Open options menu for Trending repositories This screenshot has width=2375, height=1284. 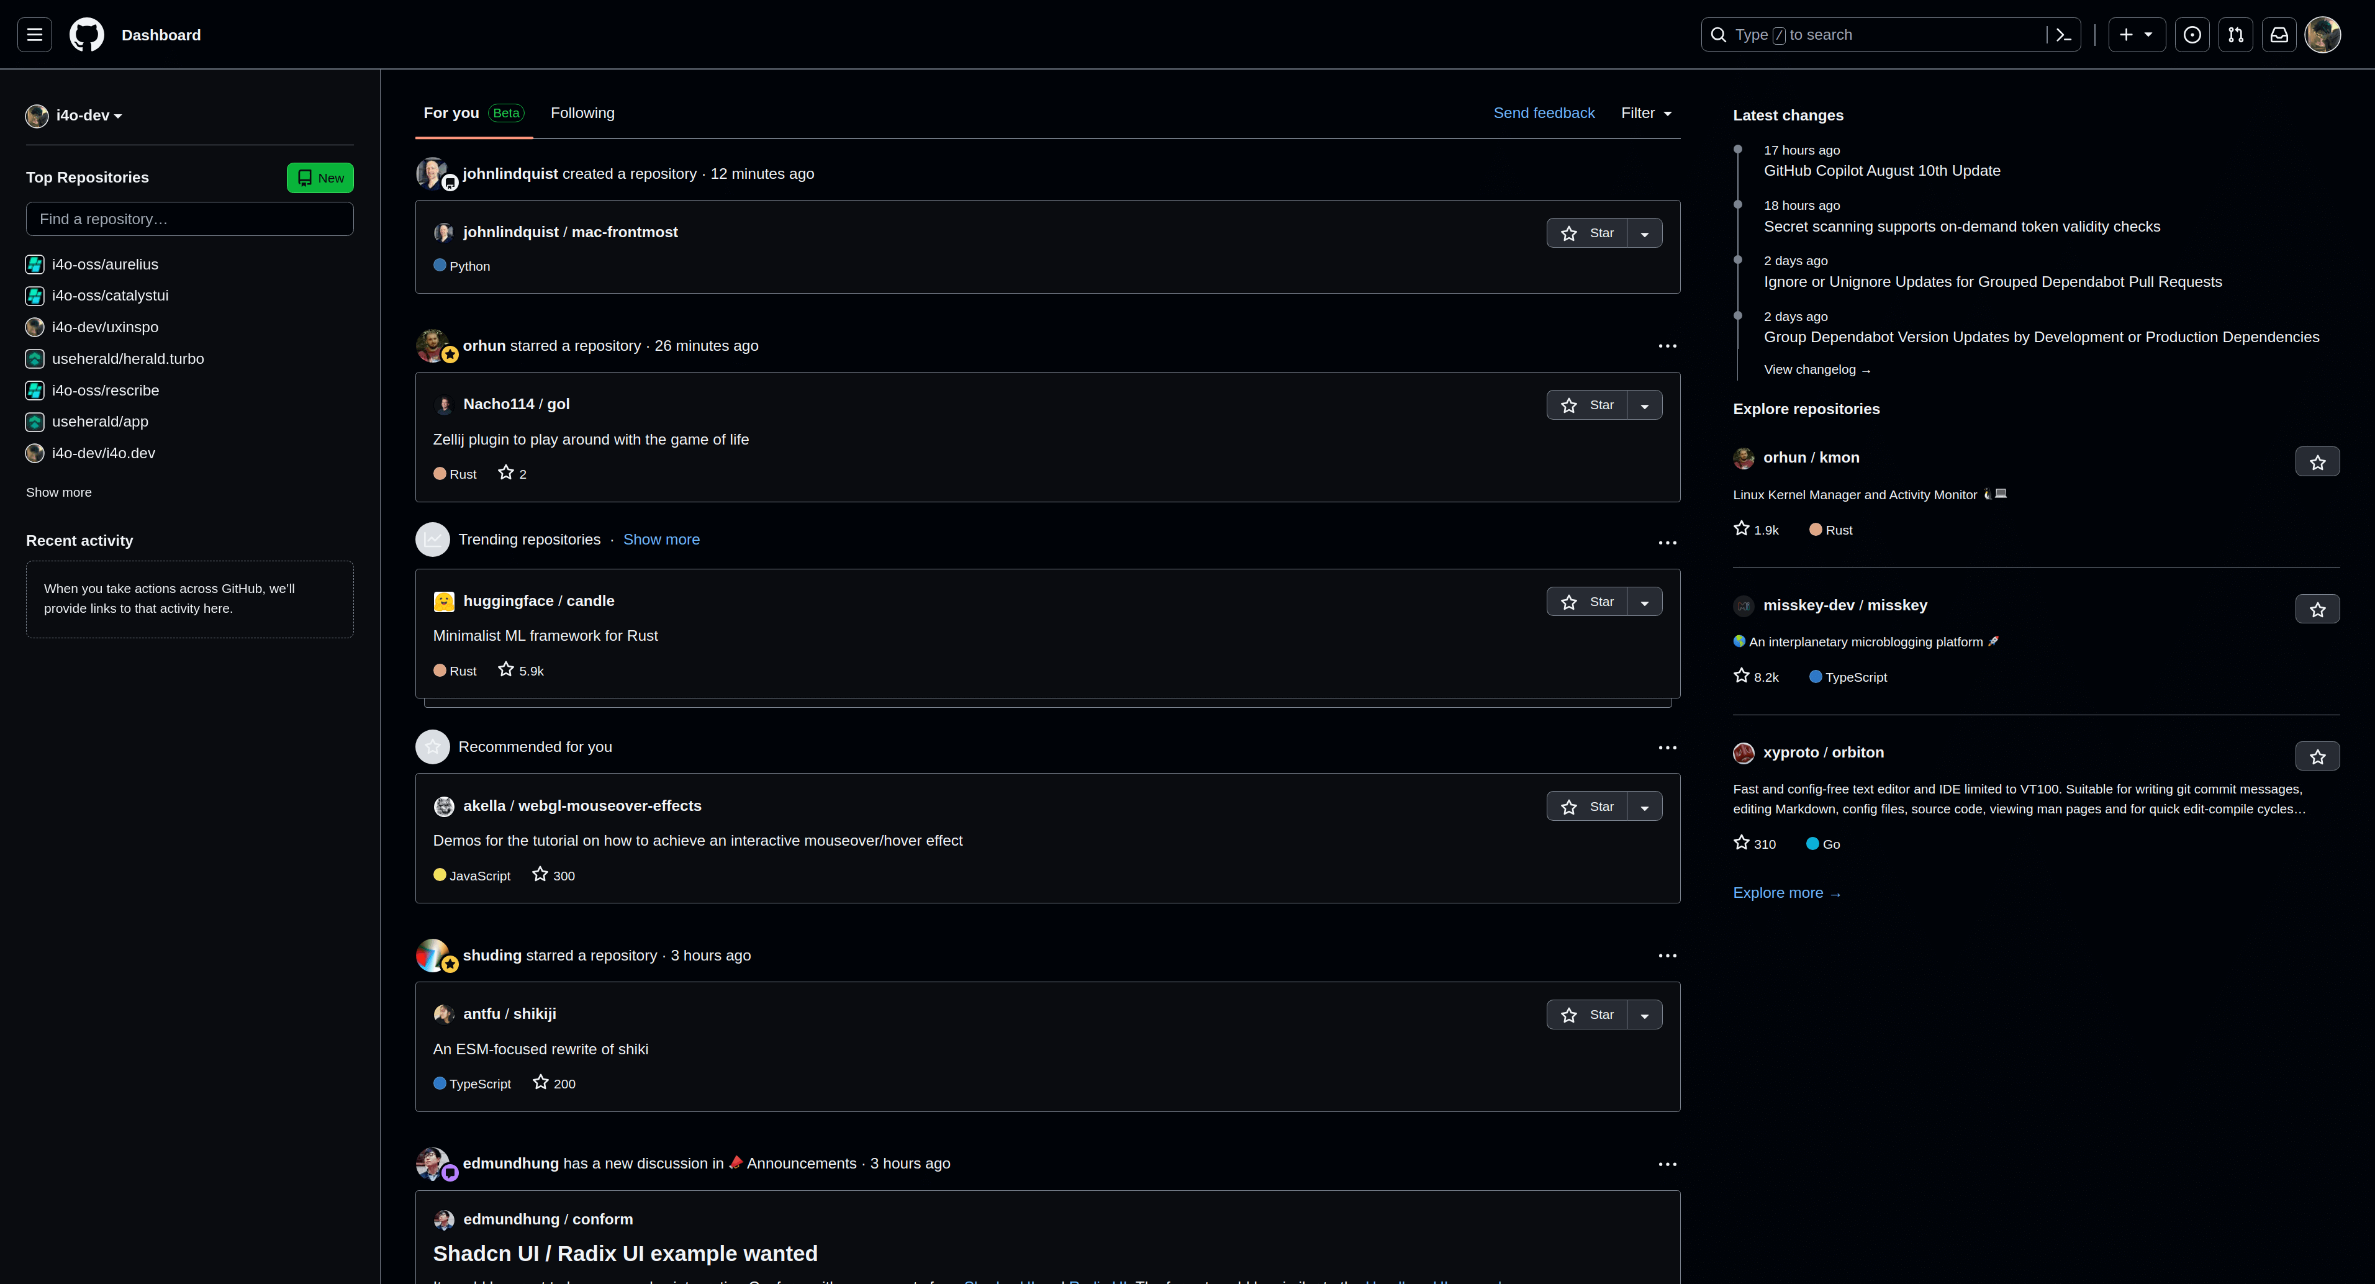point(1667,543)
